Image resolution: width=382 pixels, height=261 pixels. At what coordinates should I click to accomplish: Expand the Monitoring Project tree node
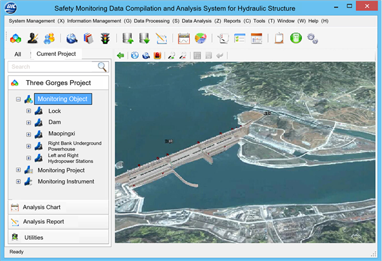[18, 170]
